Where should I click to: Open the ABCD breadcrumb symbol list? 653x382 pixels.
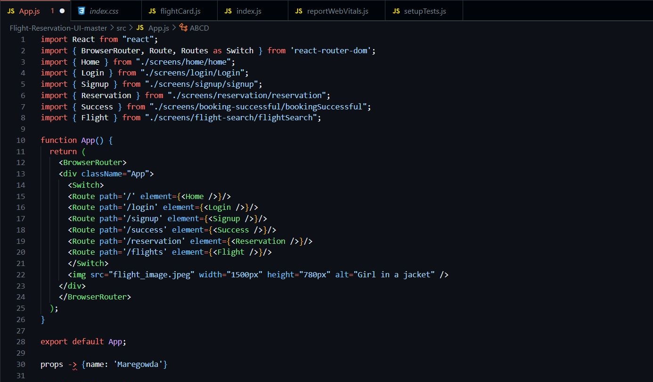coord(199,28)
